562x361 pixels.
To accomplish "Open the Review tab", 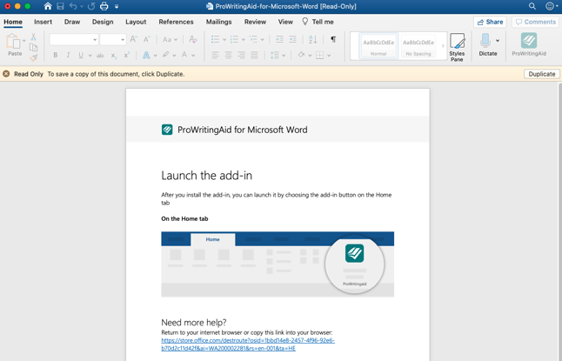I will tap(255, 22).
